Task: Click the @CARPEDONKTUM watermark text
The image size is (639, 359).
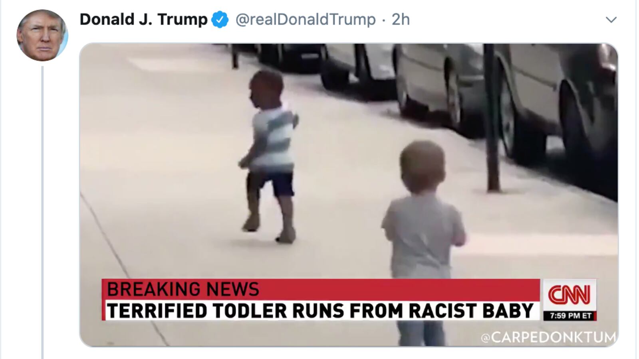Action: [548, 337]
